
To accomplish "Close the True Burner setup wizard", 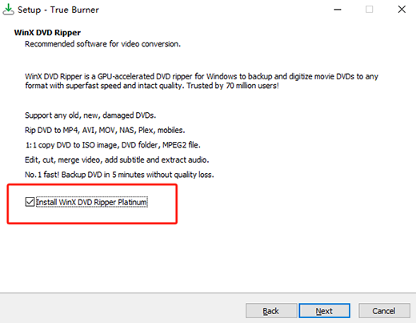I will pos(402,10).
